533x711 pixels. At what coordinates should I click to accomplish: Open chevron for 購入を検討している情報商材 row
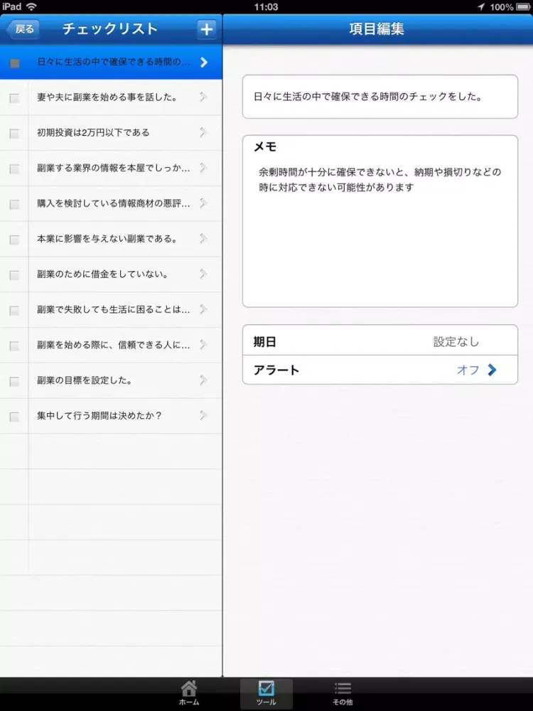(x=203, y=203)
